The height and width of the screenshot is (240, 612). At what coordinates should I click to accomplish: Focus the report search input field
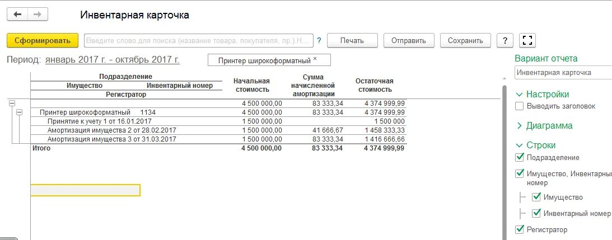pos(199,40)
